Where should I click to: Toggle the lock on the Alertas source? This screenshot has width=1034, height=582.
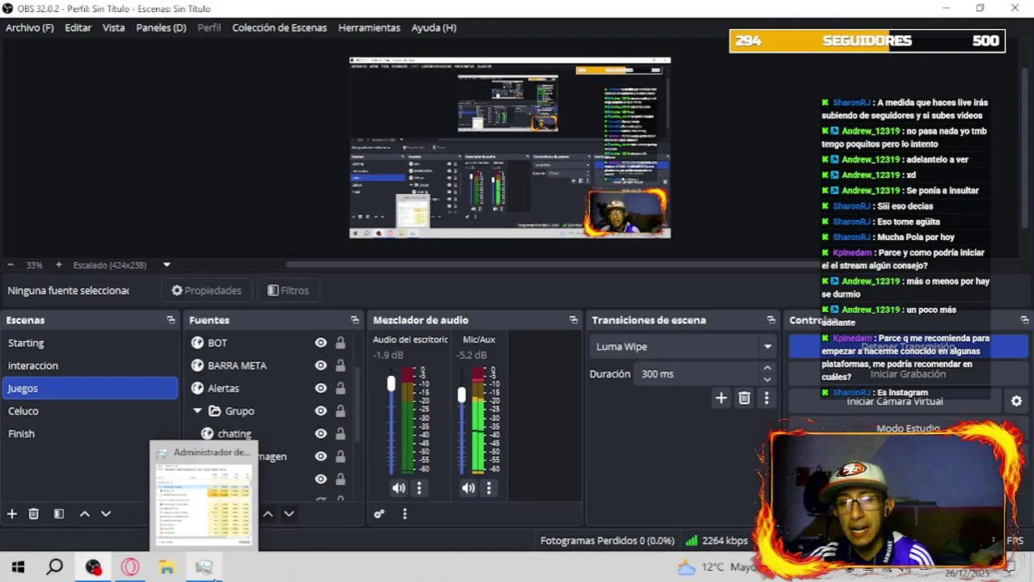point(341,388)
